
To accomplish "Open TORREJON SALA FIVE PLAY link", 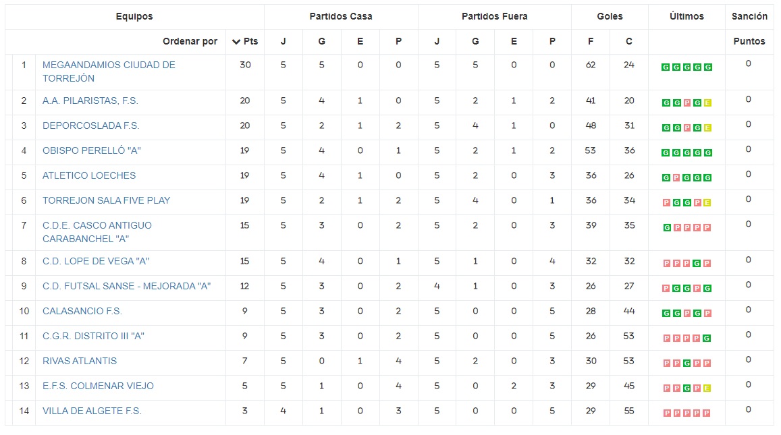I will pyautogui.click(x=106, y=200).
